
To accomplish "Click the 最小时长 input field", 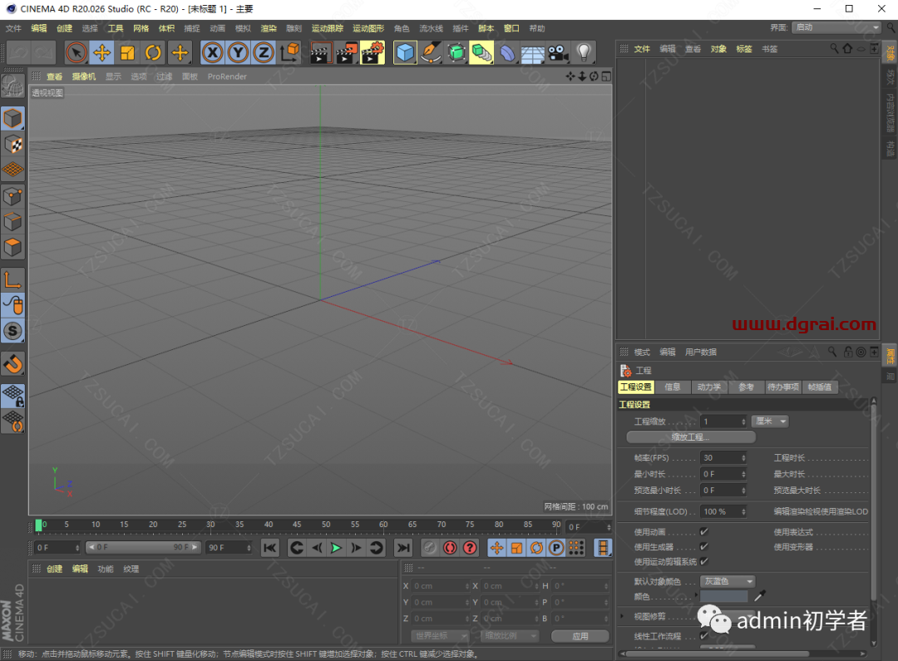I will click(x=721, y=474).
